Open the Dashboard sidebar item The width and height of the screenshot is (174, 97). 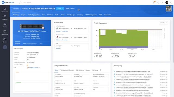click(x=5, y=10)
